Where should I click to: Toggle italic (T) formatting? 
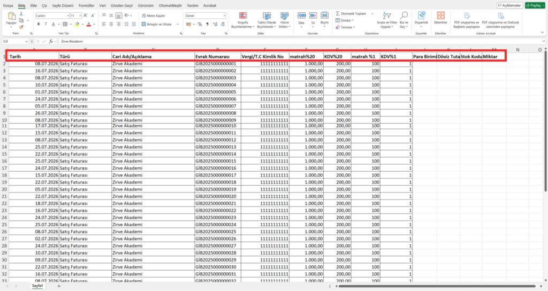point(46,24)
